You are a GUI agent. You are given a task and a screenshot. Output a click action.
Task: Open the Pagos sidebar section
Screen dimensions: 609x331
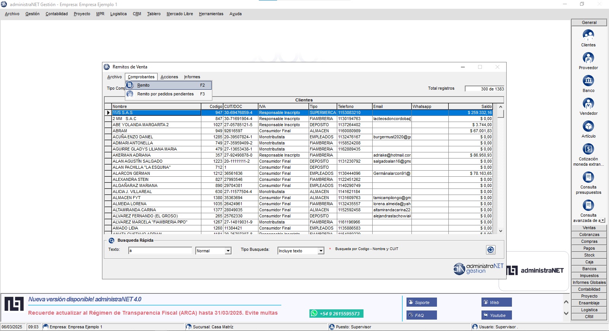pos(589,249)
